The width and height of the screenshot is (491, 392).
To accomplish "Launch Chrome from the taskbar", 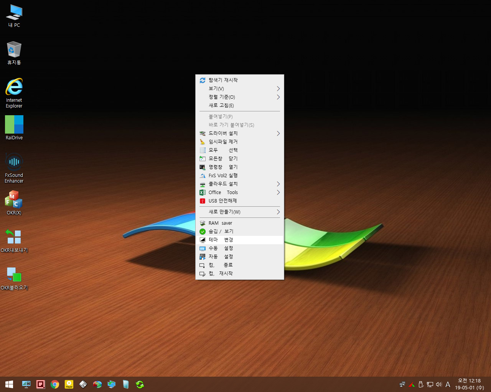I will coord(55,384).
